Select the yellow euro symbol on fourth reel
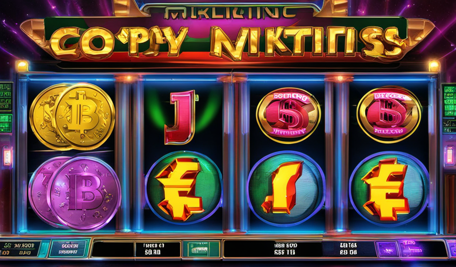Screen dimensions: 456x267 click(389, 189)
